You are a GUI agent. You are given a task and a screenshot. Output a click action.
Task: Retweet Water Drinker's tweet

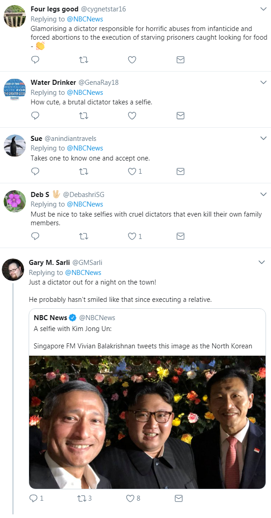[84, 116]
